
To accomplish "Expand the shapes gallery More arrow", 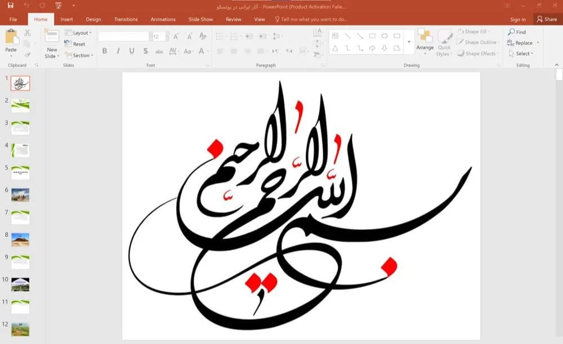I will click(x=409, y=42).
